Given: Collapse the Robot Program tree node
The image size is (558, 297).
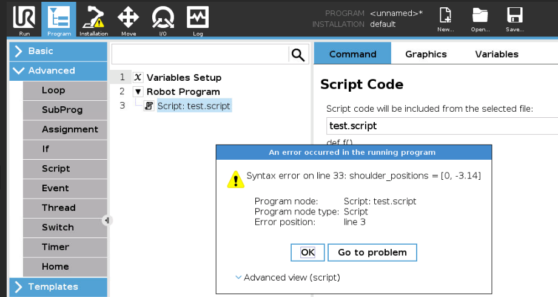Looking at the screenshot, I should pyautogui.click(x=138, y=92).
